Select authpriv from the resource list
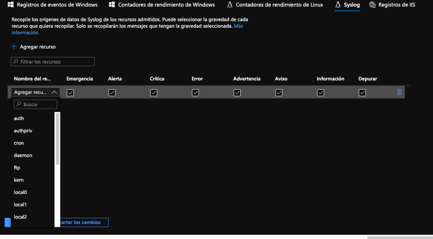433x239 pixels. pyautogui.click(x=33, y=131)
